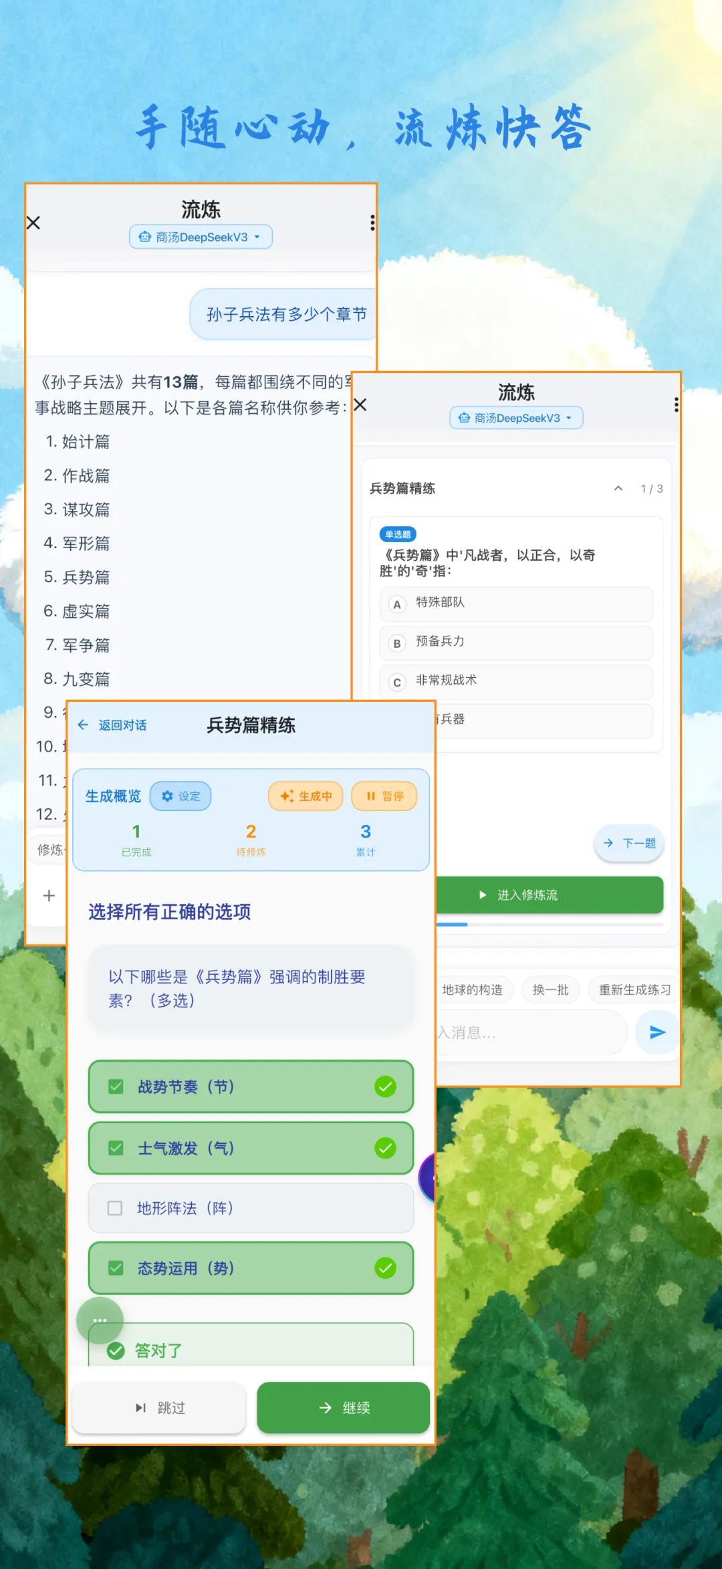The height and width of the screenshot is (1569, 722).
Task: Click the green floating three-dots bubble
Action: pos(100,1320)
